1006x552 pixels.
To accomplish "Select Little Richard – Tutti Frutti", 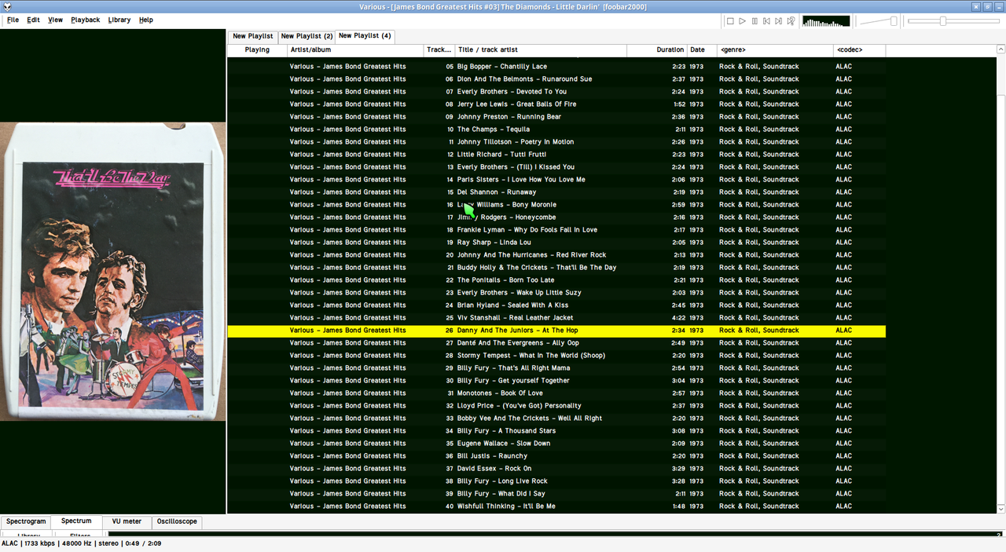I will (556, 155).
